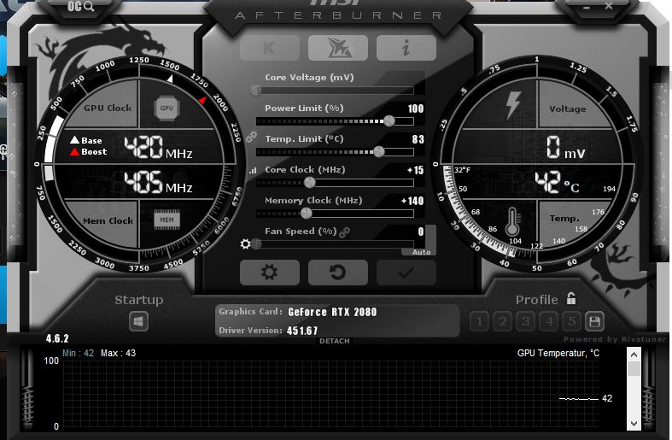Screen dimensions: 672x440
Task: Open the core clock curve editor bars icon
Action: [253, 170]
